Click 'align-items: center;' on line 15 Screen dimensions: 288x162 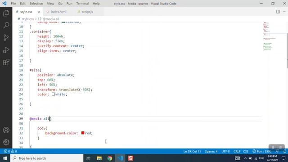click(57, 51)
